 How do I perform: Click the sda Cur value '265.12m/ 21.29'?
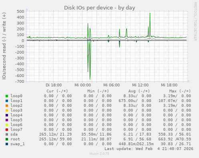coord(55,134)
